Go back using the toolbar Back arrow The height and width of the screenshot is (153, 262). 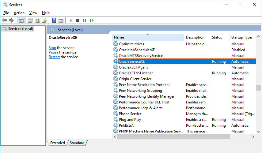pos(4,21)
